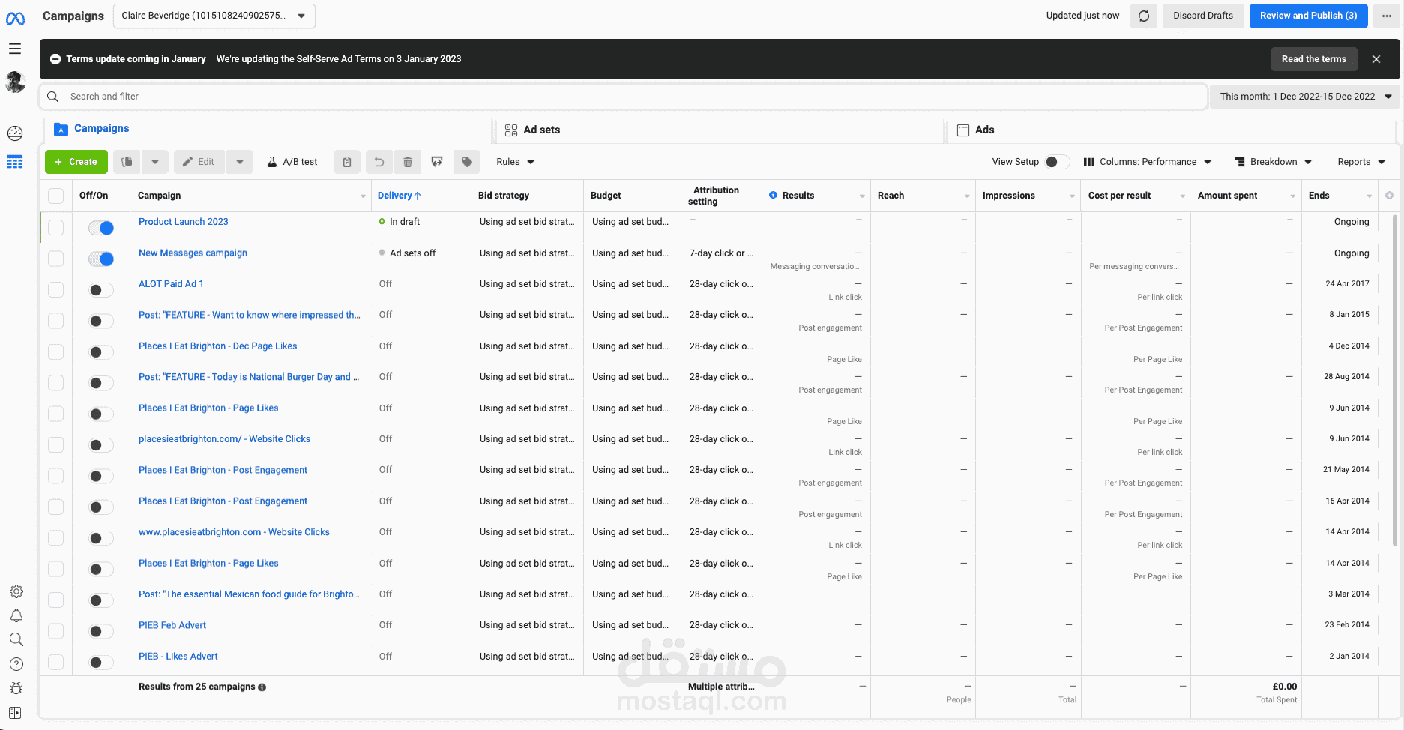The height and width of the screenshot is (730, 1404).
Task: Expand the Edit options arrow
Action: pyautogui.click(x=240, y=162)
